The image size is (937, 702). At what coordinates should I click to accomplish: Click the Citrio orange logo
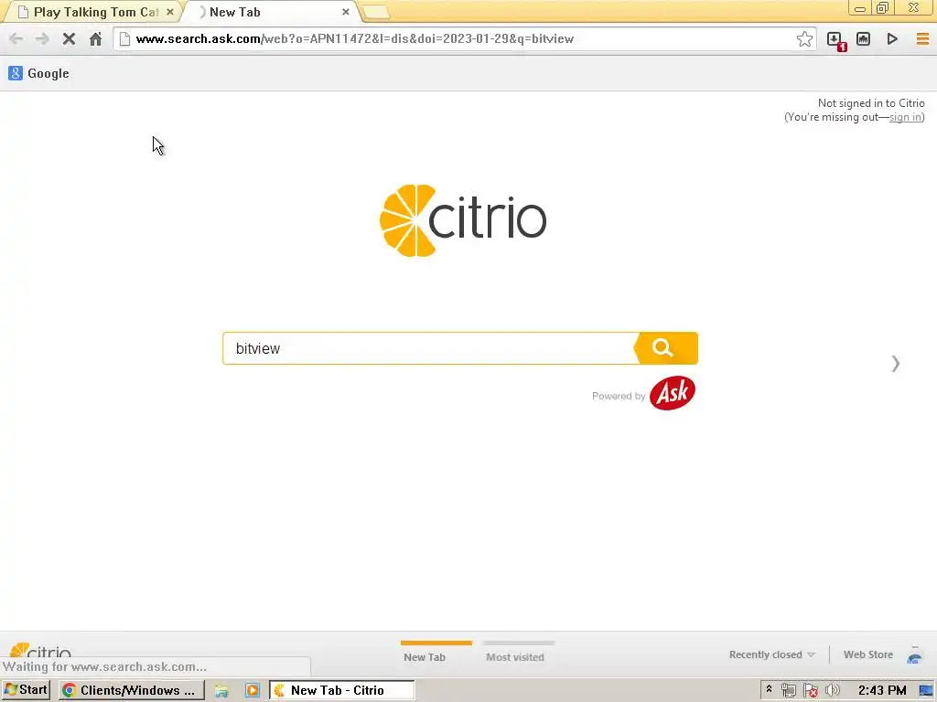click(x=463, y=221)
